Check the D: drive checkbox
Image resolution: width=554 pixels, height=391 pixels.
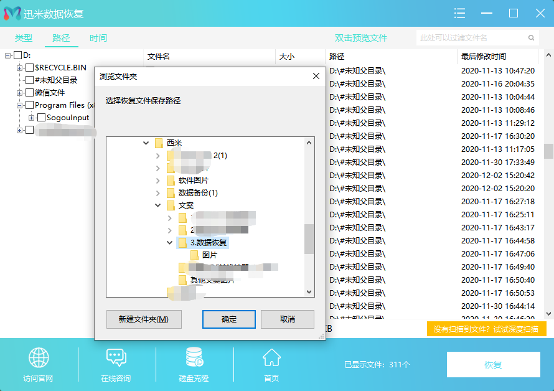pyautogui.click(x=16, y=55)
